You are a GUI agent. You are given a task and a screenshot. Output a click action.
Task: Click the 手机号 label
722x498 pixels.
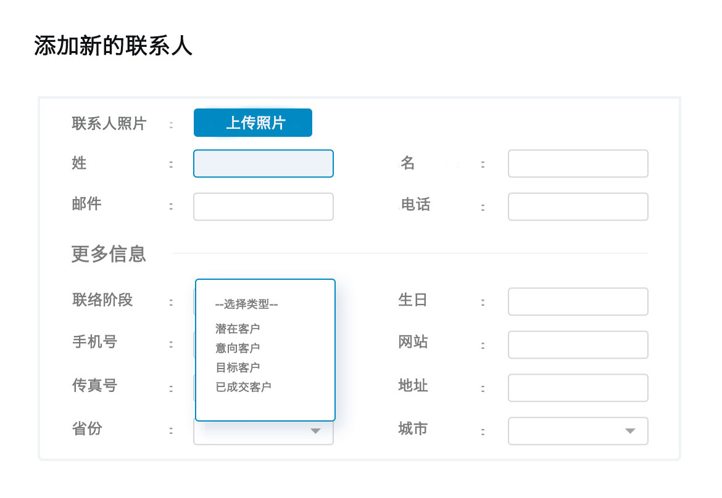(94, 341)
